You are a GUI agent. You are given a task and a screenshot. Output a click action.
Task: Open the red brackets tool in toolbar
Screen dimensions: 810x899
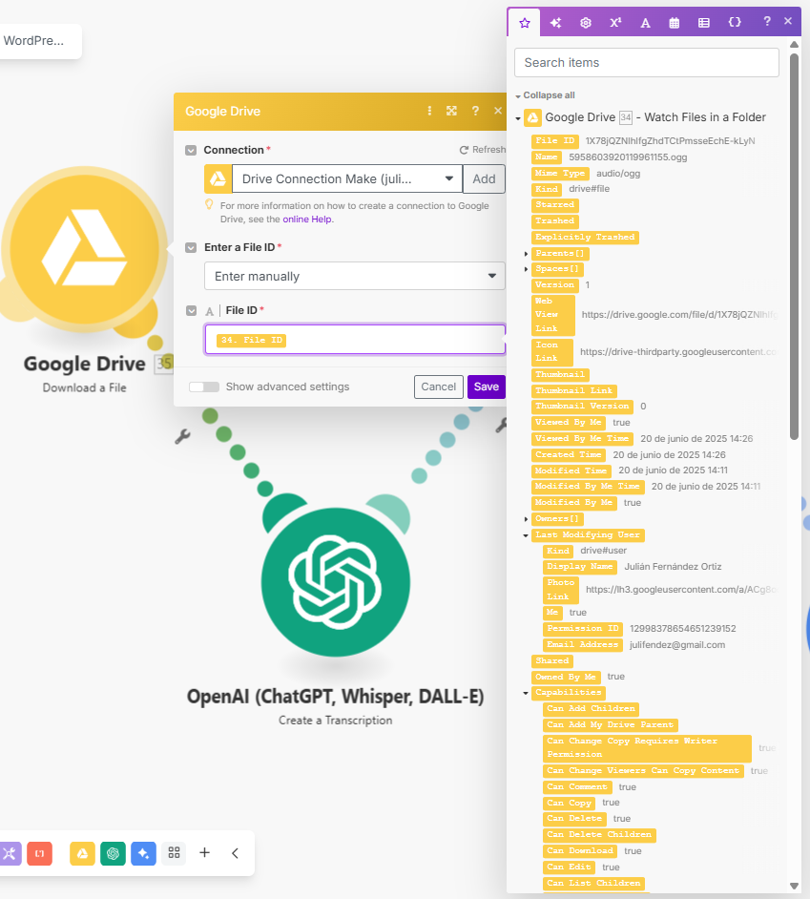point(39,853)
